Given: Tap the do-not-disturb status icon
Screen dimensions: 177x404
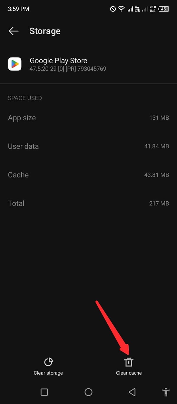Looking at the screenshot, I should coord(112,9).
